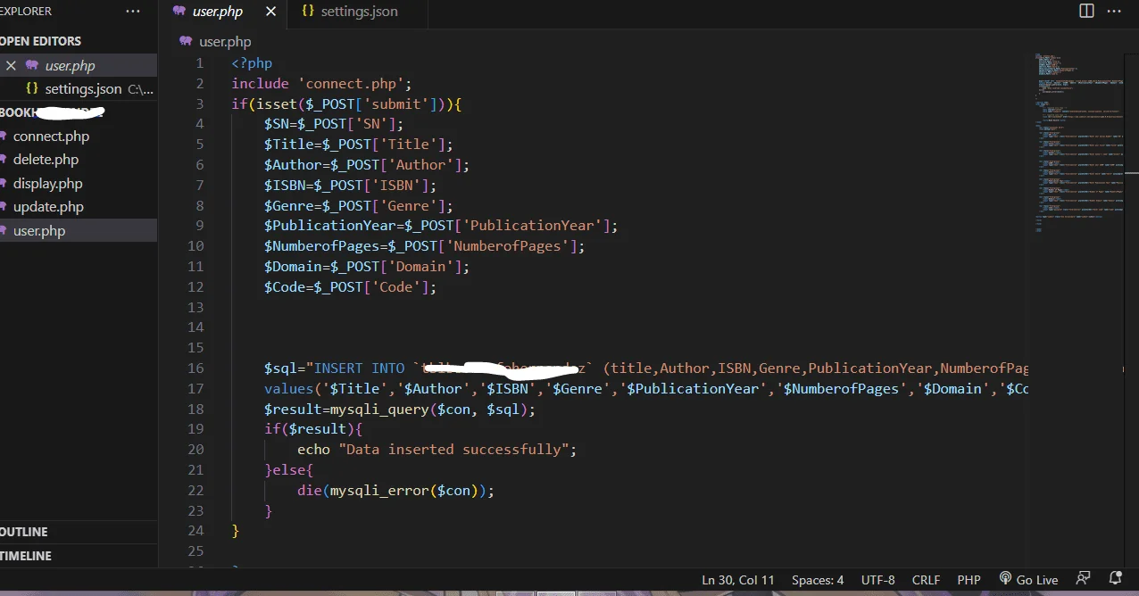Select the user.php editor tab
Image resolution: width=1139 pixels, height=596 pixels.
click(218, 12)
